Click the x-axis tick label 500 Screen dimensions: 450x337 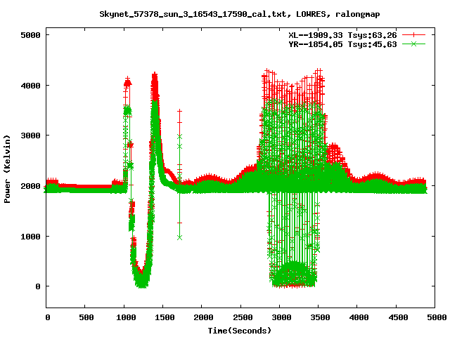tap(86, 317)
